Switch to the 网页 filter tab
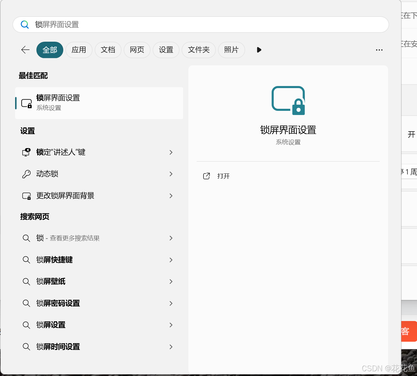This screenshot has width=417, height=376. pos(137,50)
